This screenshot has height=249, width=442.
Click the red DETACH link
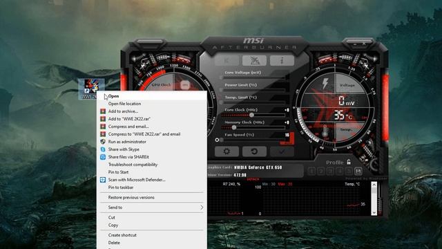253,179
